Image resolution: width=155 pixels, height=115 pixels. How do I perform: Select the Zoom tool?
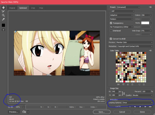point(3,15)
